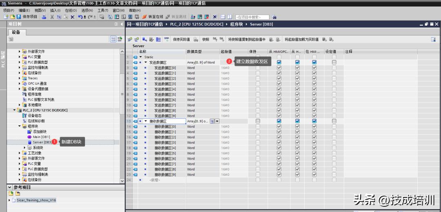Click 将快照值复制到起始值中 button
This screenshot has width=441, height=212.
pos(247,39)
